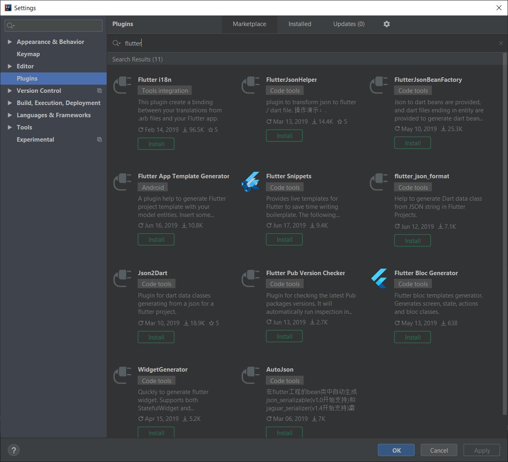This screenshot has height=462, width=508.
Task: Expand the Editor settings section
Action: click(x=10, y=66)
